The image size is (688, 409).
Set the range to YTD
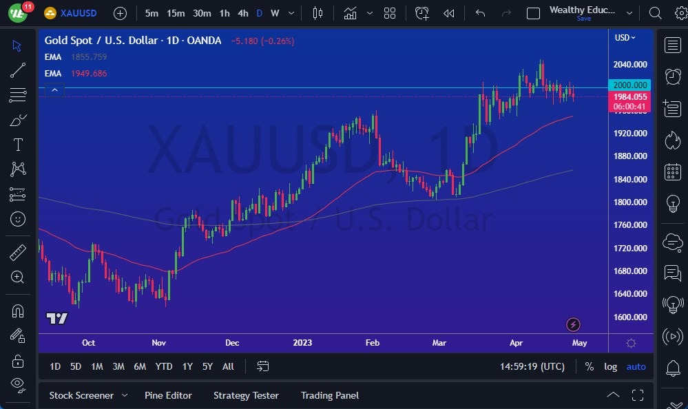(x=164, y=366)
